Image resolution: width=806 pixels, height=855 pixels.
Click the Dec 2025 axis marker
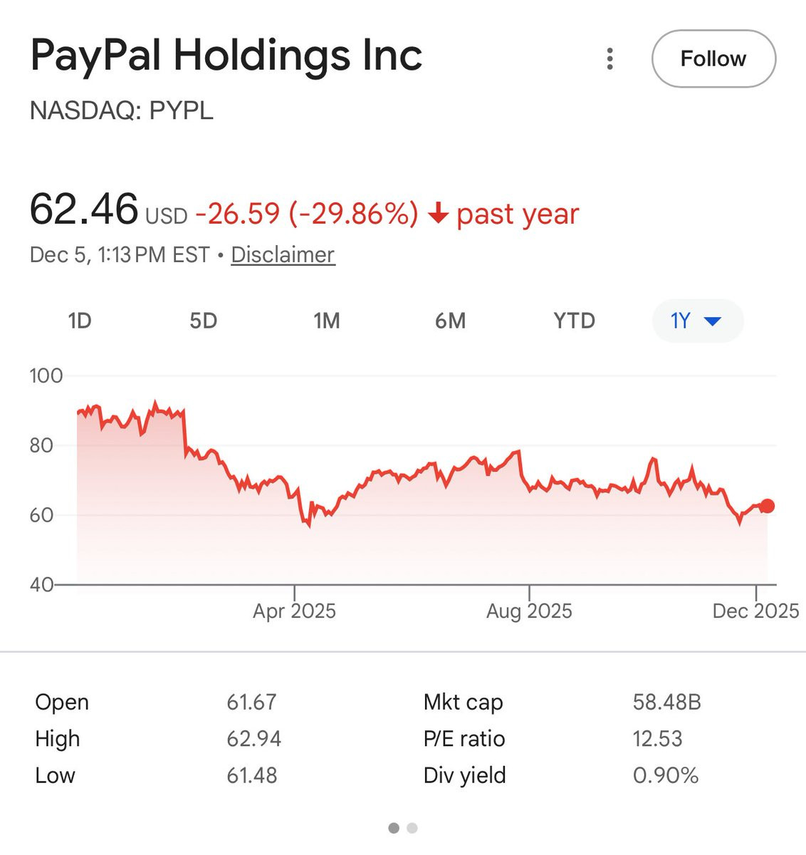coord(755,611)
